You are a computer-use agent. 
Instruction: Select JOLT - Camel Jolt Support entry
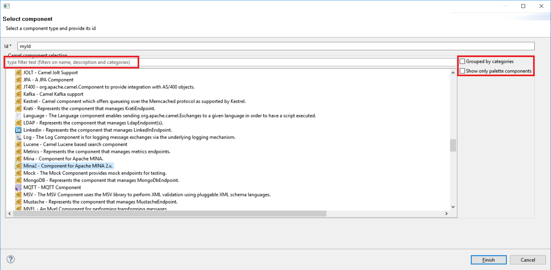tap(50, 73)
